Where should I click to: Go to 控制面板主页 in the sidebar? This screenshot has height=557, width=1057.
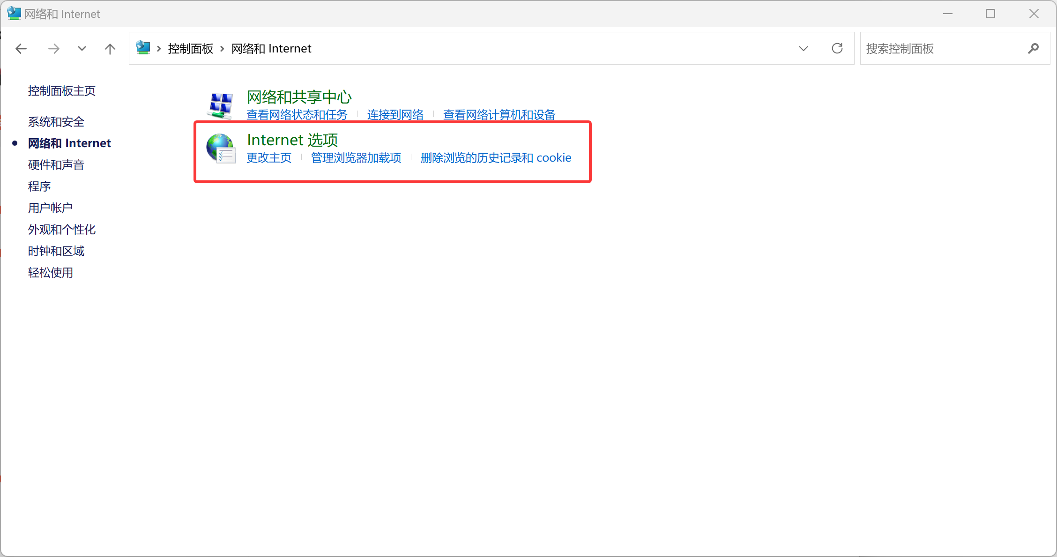[62, 91]
